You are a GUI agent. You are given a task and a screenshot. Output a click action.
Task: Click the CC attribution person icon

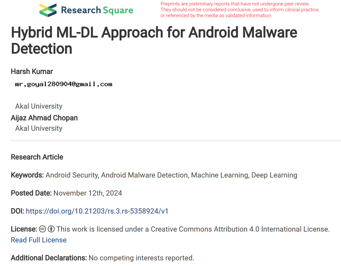pos(51,229)
